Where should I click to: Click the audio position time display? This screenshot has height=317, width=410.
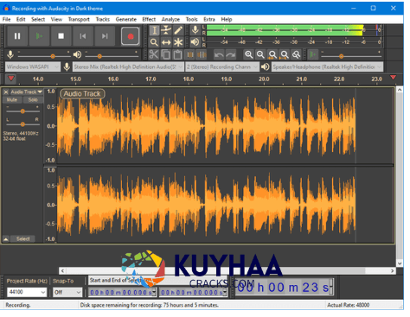click(x=285, y=287)
